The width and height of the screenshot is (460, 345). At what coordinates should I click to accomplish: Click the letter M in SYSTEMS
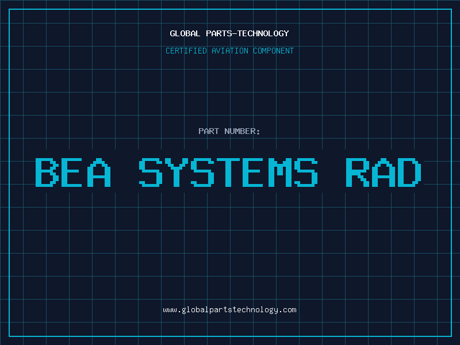[280, 172]
